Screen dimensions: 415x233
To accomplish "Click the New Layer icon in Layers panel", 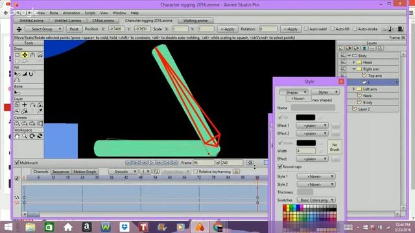I will click(341, 49).
